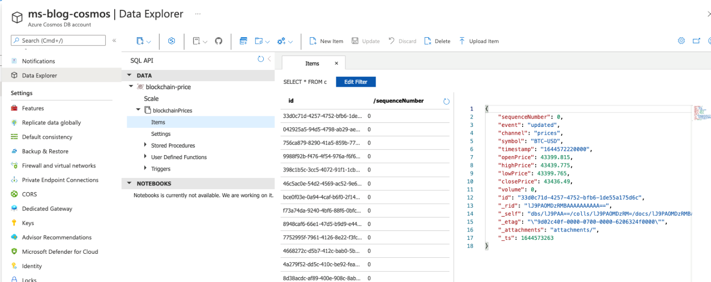
Task: Click the Synapse Link hexagon icon
Action: click(171, 41)
